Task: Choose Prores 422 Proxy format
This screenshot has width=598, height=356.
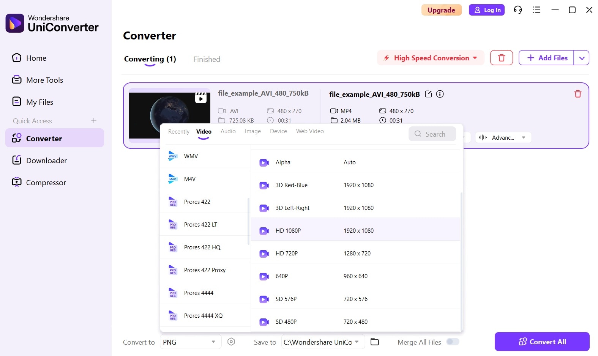Action: click(205, 270)
